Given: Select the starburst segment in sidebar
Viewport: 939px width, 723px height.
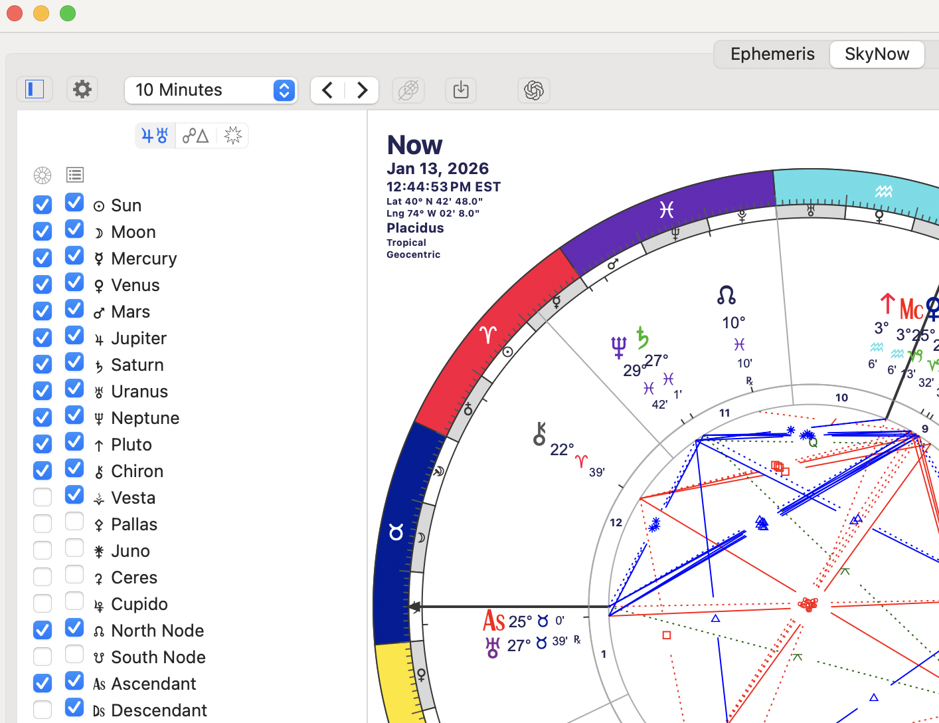Looking at the screenshot, I should 232,136.
